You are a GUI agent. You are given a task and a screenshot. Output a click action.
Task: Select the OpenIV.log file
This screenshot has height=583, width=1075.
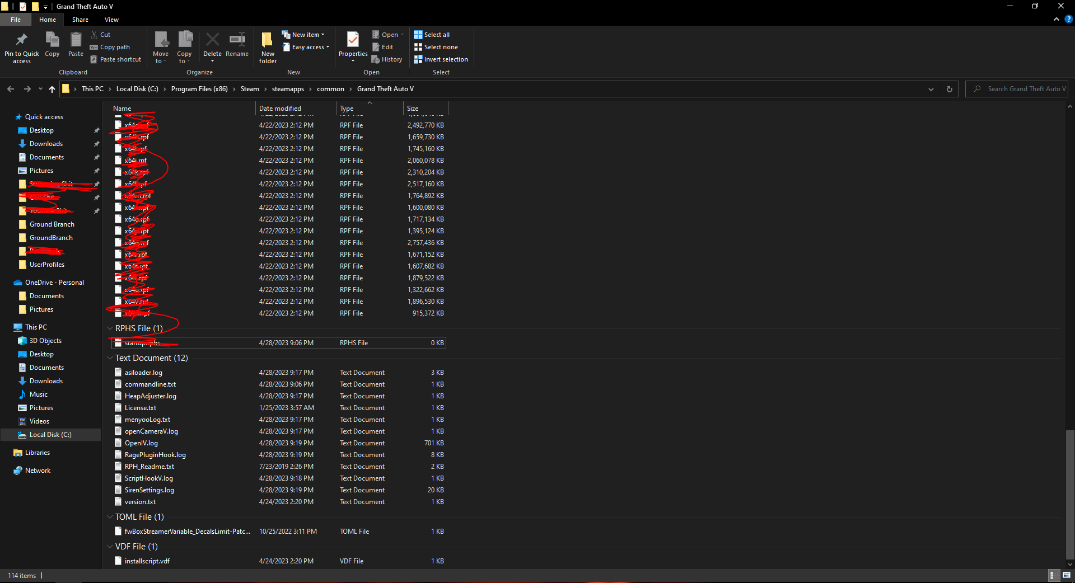[x=141, y=443]
